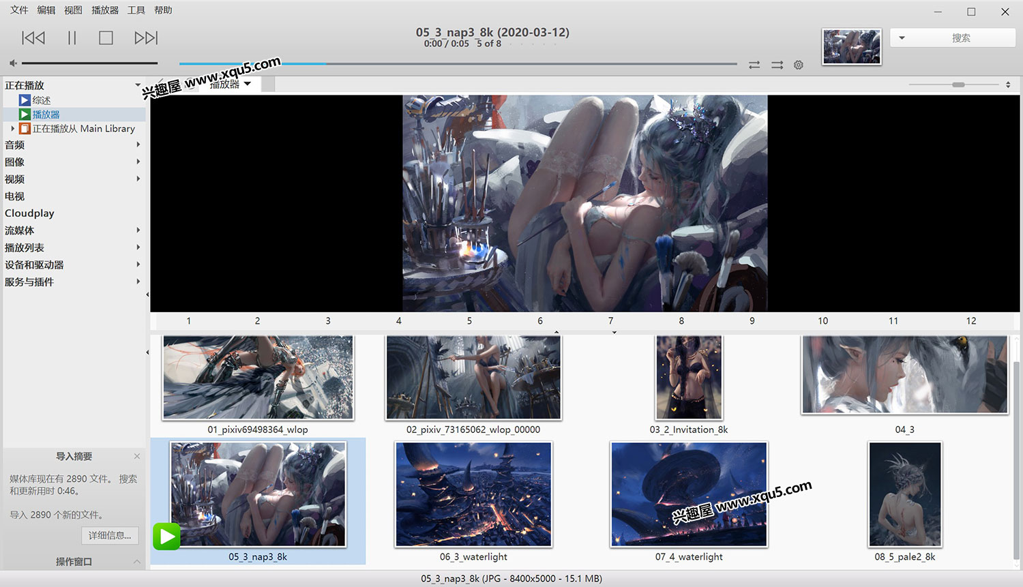Select 综述 in the sidebar tree
The height and width of the screenshot is (587, 1023).
tap(42, 100)
